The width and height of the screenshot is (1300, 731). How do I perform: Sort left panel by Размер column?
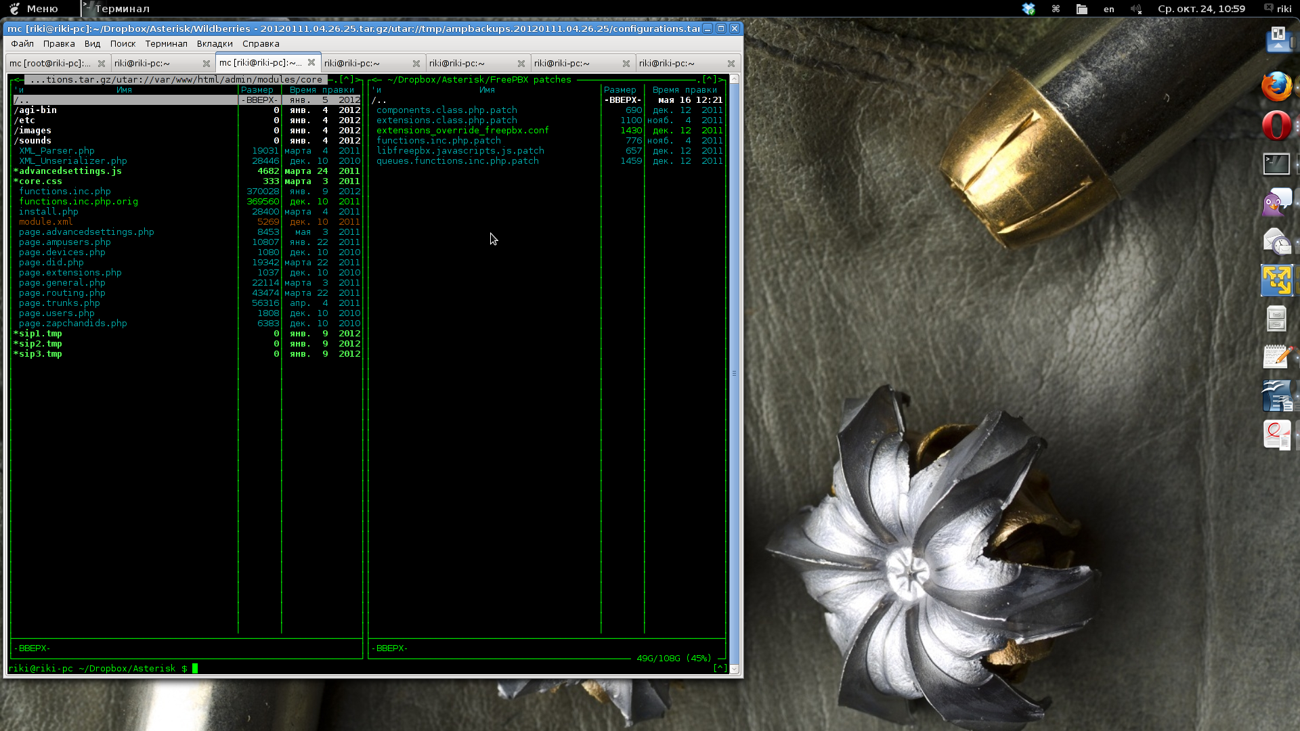(257, 89)
